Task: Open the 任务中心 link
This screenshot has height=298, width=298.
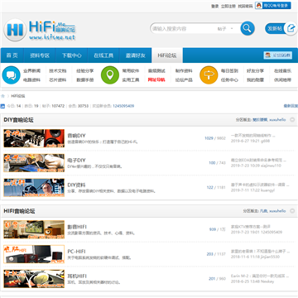Action: [x=229, y=79]
